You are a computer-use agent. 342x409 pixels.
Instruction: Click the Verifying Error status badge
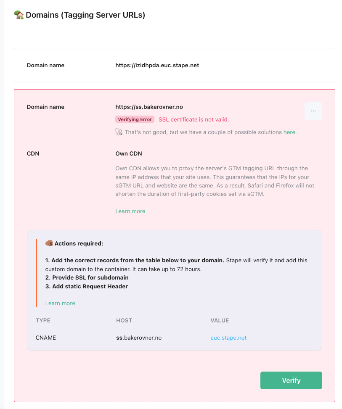coord(135,119)
